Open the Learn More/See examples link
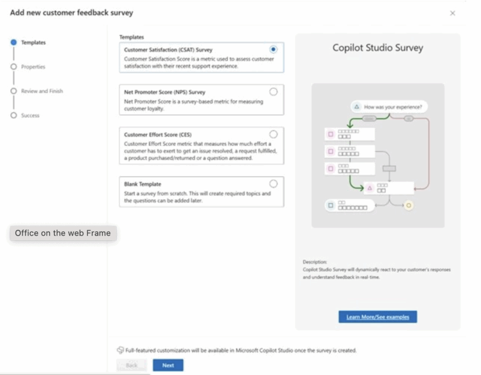Viewport: 481px width, 375px height. click(x=378, y=317)
